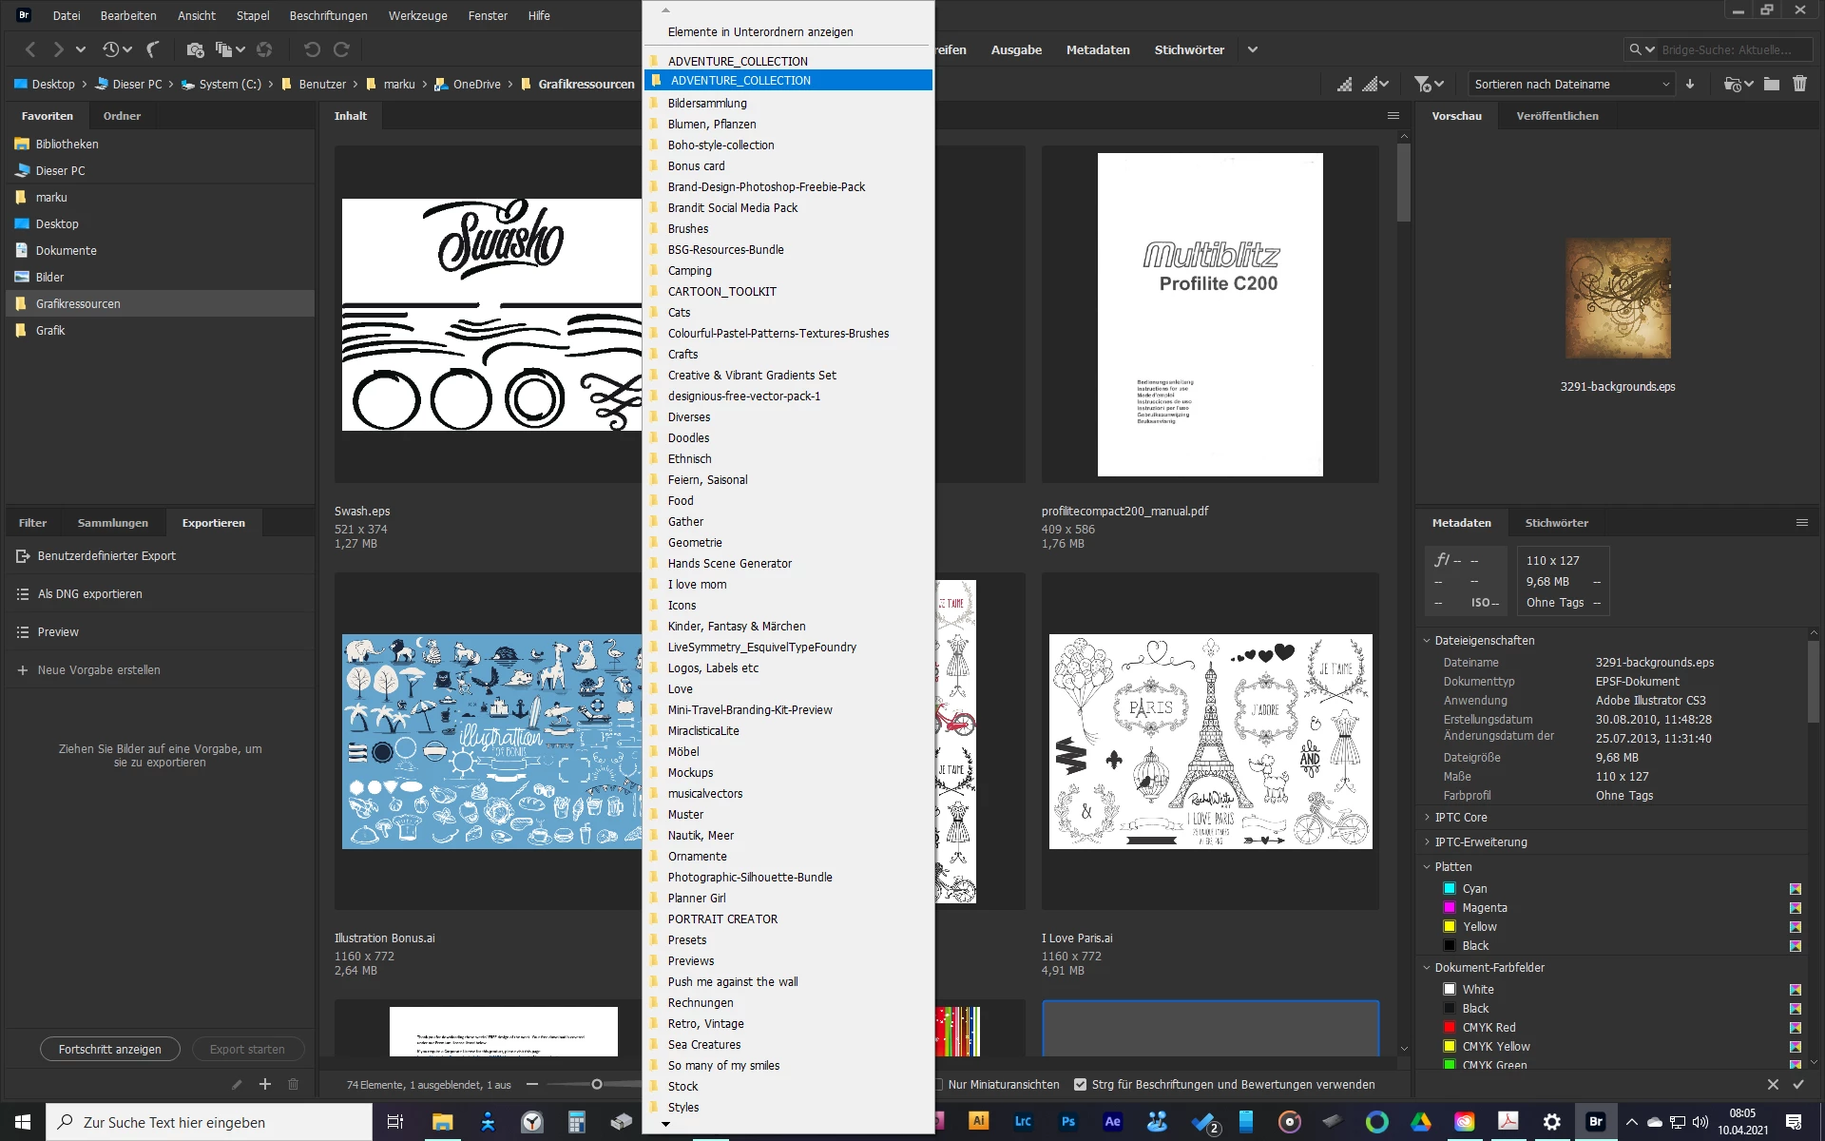Open Sortieren nach Dateiname dropdown
This screenshot has height=1141, width=1825.
tap(1571, 84)
